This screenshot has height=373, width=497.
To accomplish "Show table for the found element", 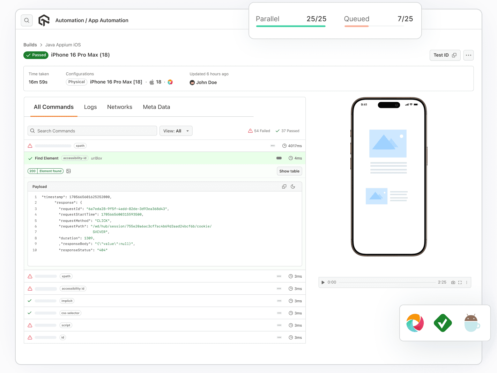I will pos(289,171).
